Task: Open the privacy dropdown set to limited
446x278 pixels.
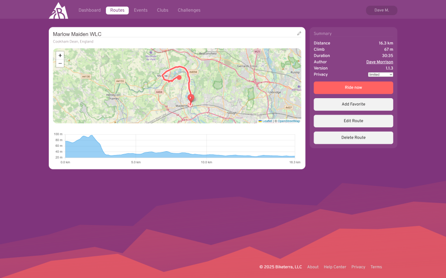Action: pos(380,75)
